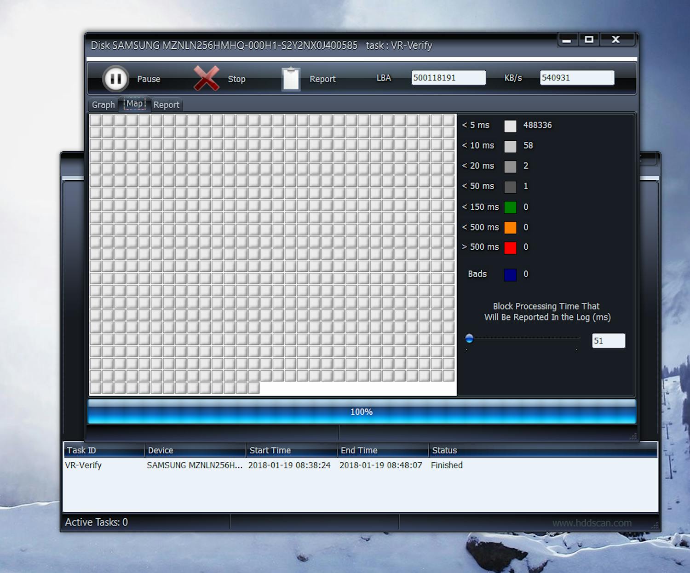Viewport: 690px width, 573px height.
Task: Click the field showing 51 ms threshold
Action: tap(608, 340)
